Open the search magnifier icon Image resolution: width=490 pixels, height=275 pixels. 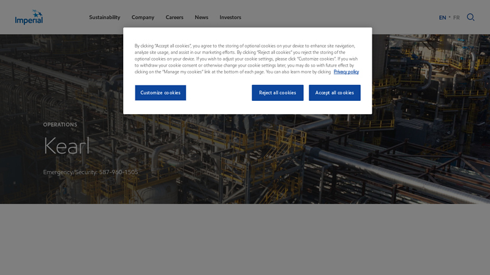coord(470,17)
